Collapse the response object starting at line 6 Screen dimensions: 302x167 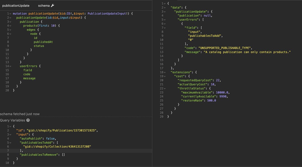pyautogui.click(x=165, y=23)
